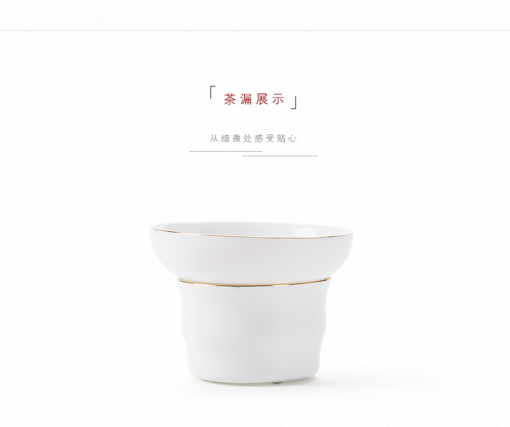Click the subtitle 从细微处感受贴心
This screenshot has height=427, width=510.
click(253, 138)
